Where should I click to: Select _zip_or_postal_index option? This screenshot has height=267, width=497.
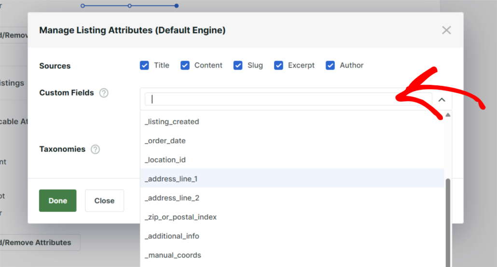click(x=292, y=217)
